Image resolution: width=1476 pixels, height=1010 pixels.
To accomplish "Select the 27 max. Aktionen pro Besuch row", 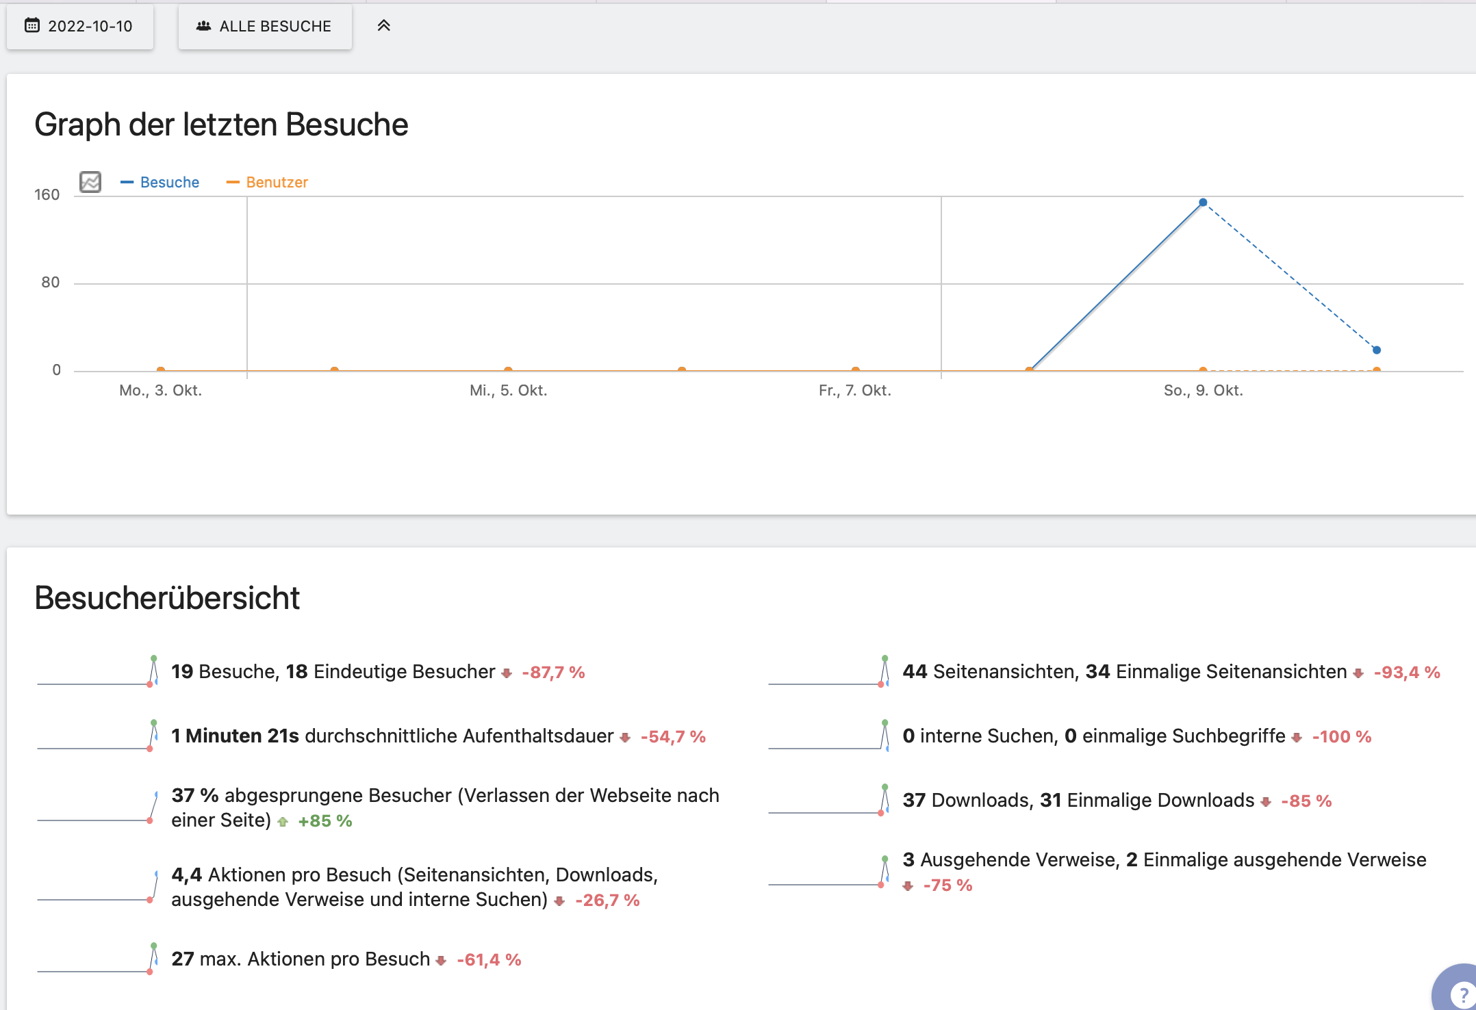I will [x=301, y=959].
